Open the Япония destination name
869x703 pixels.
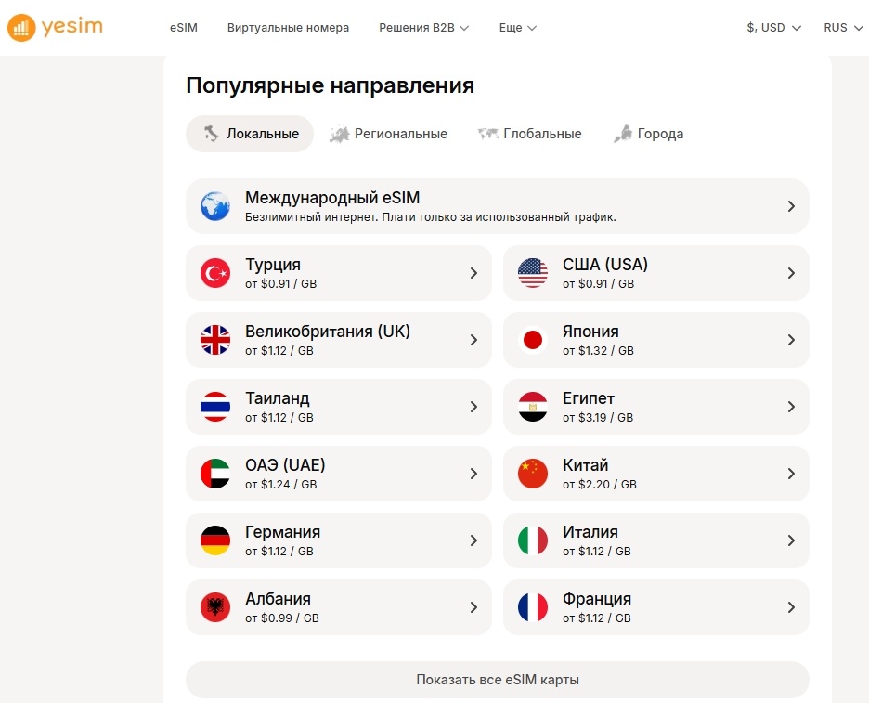click(x=590, y=332)
